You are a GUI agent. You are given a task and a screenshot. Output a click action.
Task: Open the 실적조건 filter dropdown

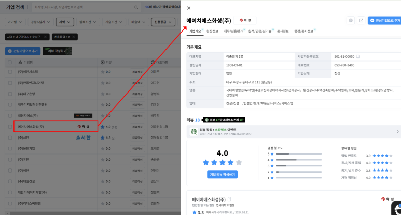pyautogui.click(x=88, y=22)
